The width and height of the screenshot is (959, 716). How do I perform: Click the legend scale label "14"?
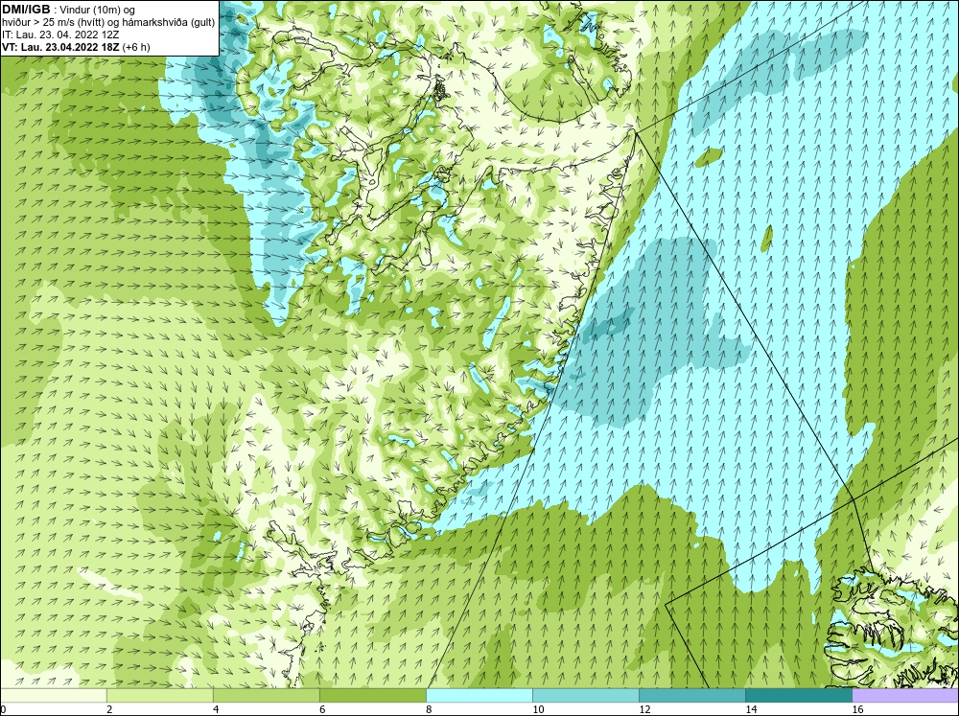pos(751,709)
